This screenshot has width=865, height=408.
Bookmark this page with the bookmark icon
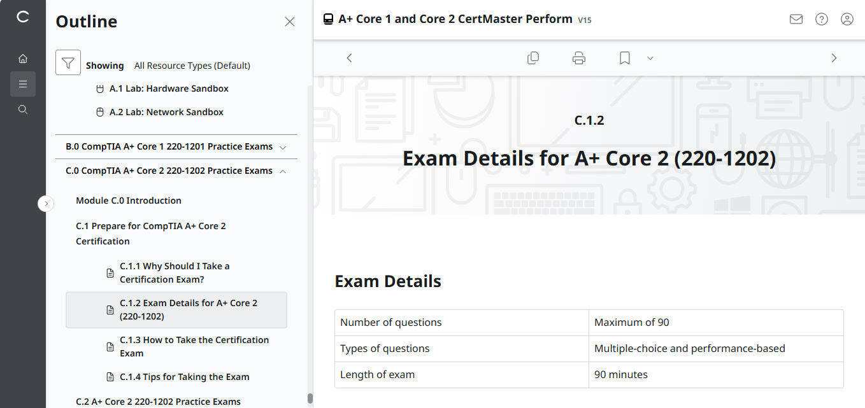click(624, 57)
